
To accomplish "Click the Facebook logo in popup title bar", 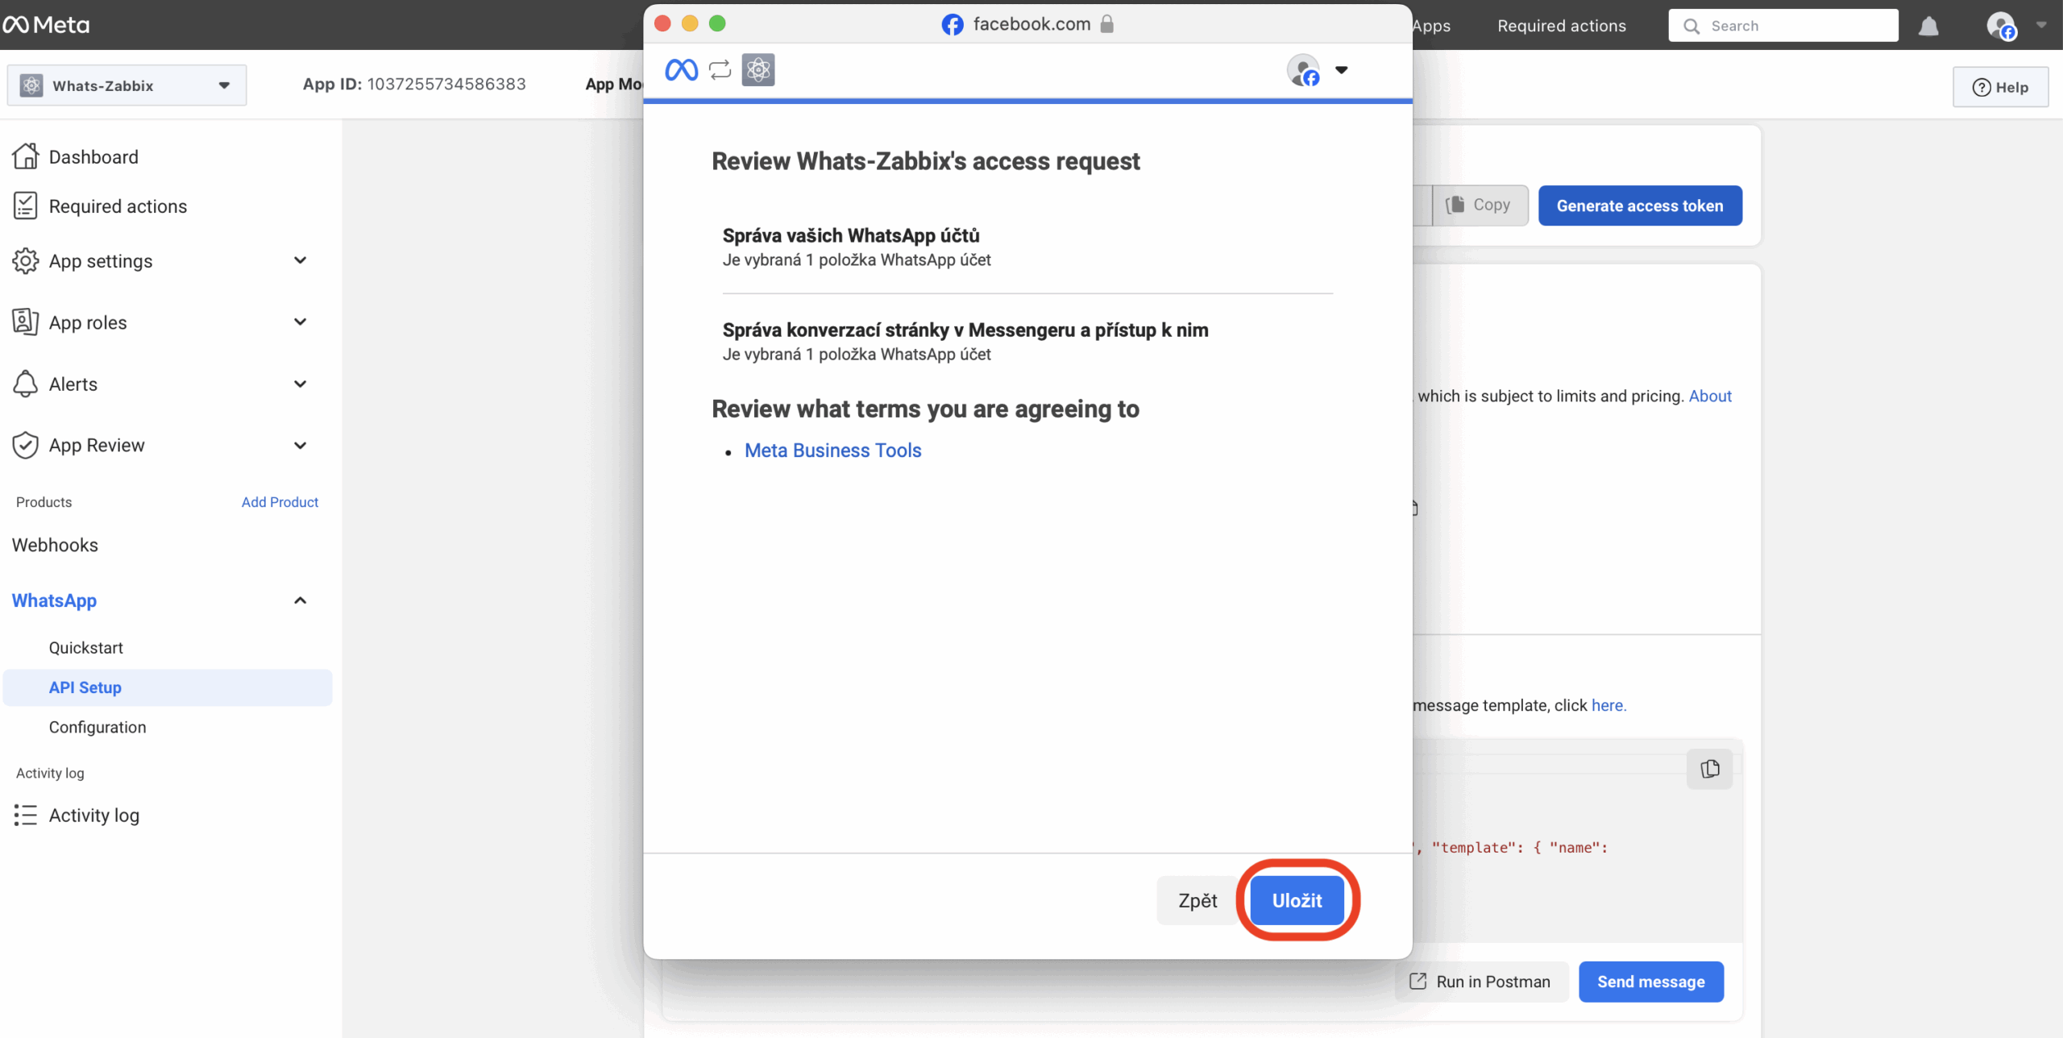I will (953, 24).
